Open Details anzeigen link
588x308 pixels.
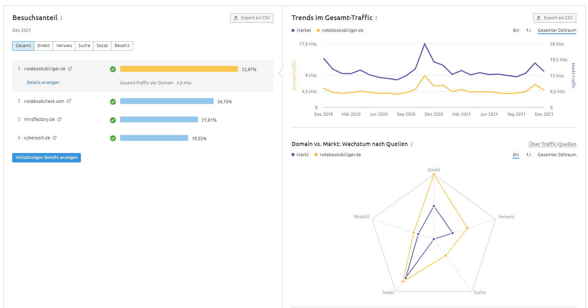[x=43, y=83]
